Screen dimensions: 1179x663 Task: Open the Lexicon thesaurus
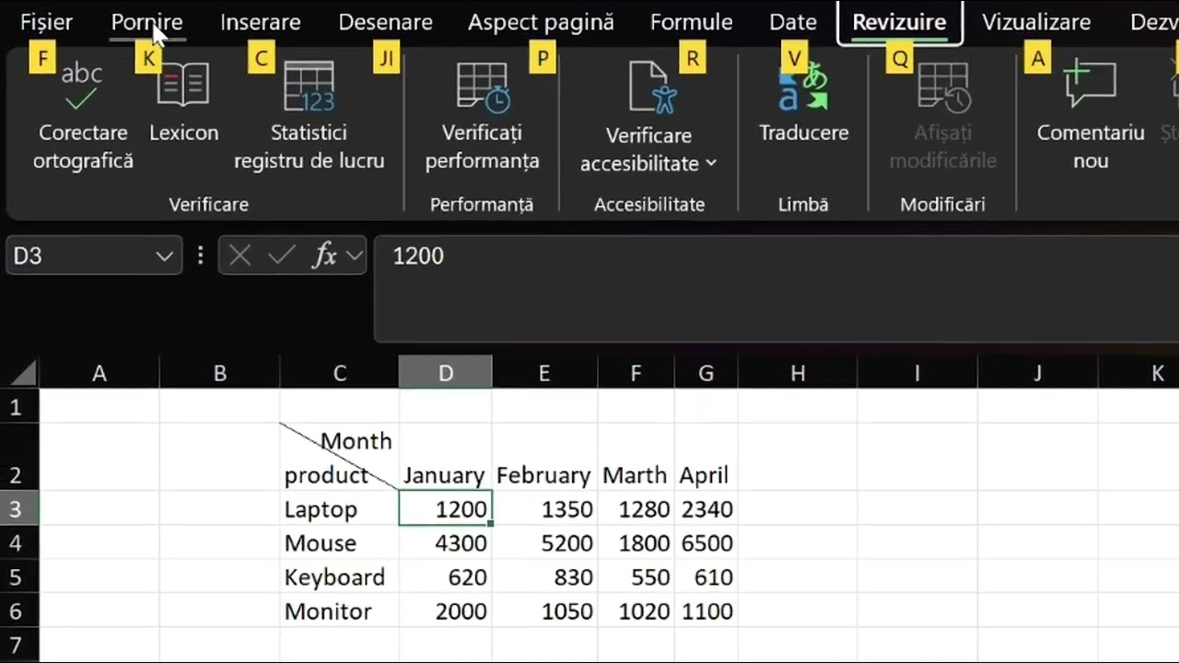pyautogui.click(x=183, y=102)
